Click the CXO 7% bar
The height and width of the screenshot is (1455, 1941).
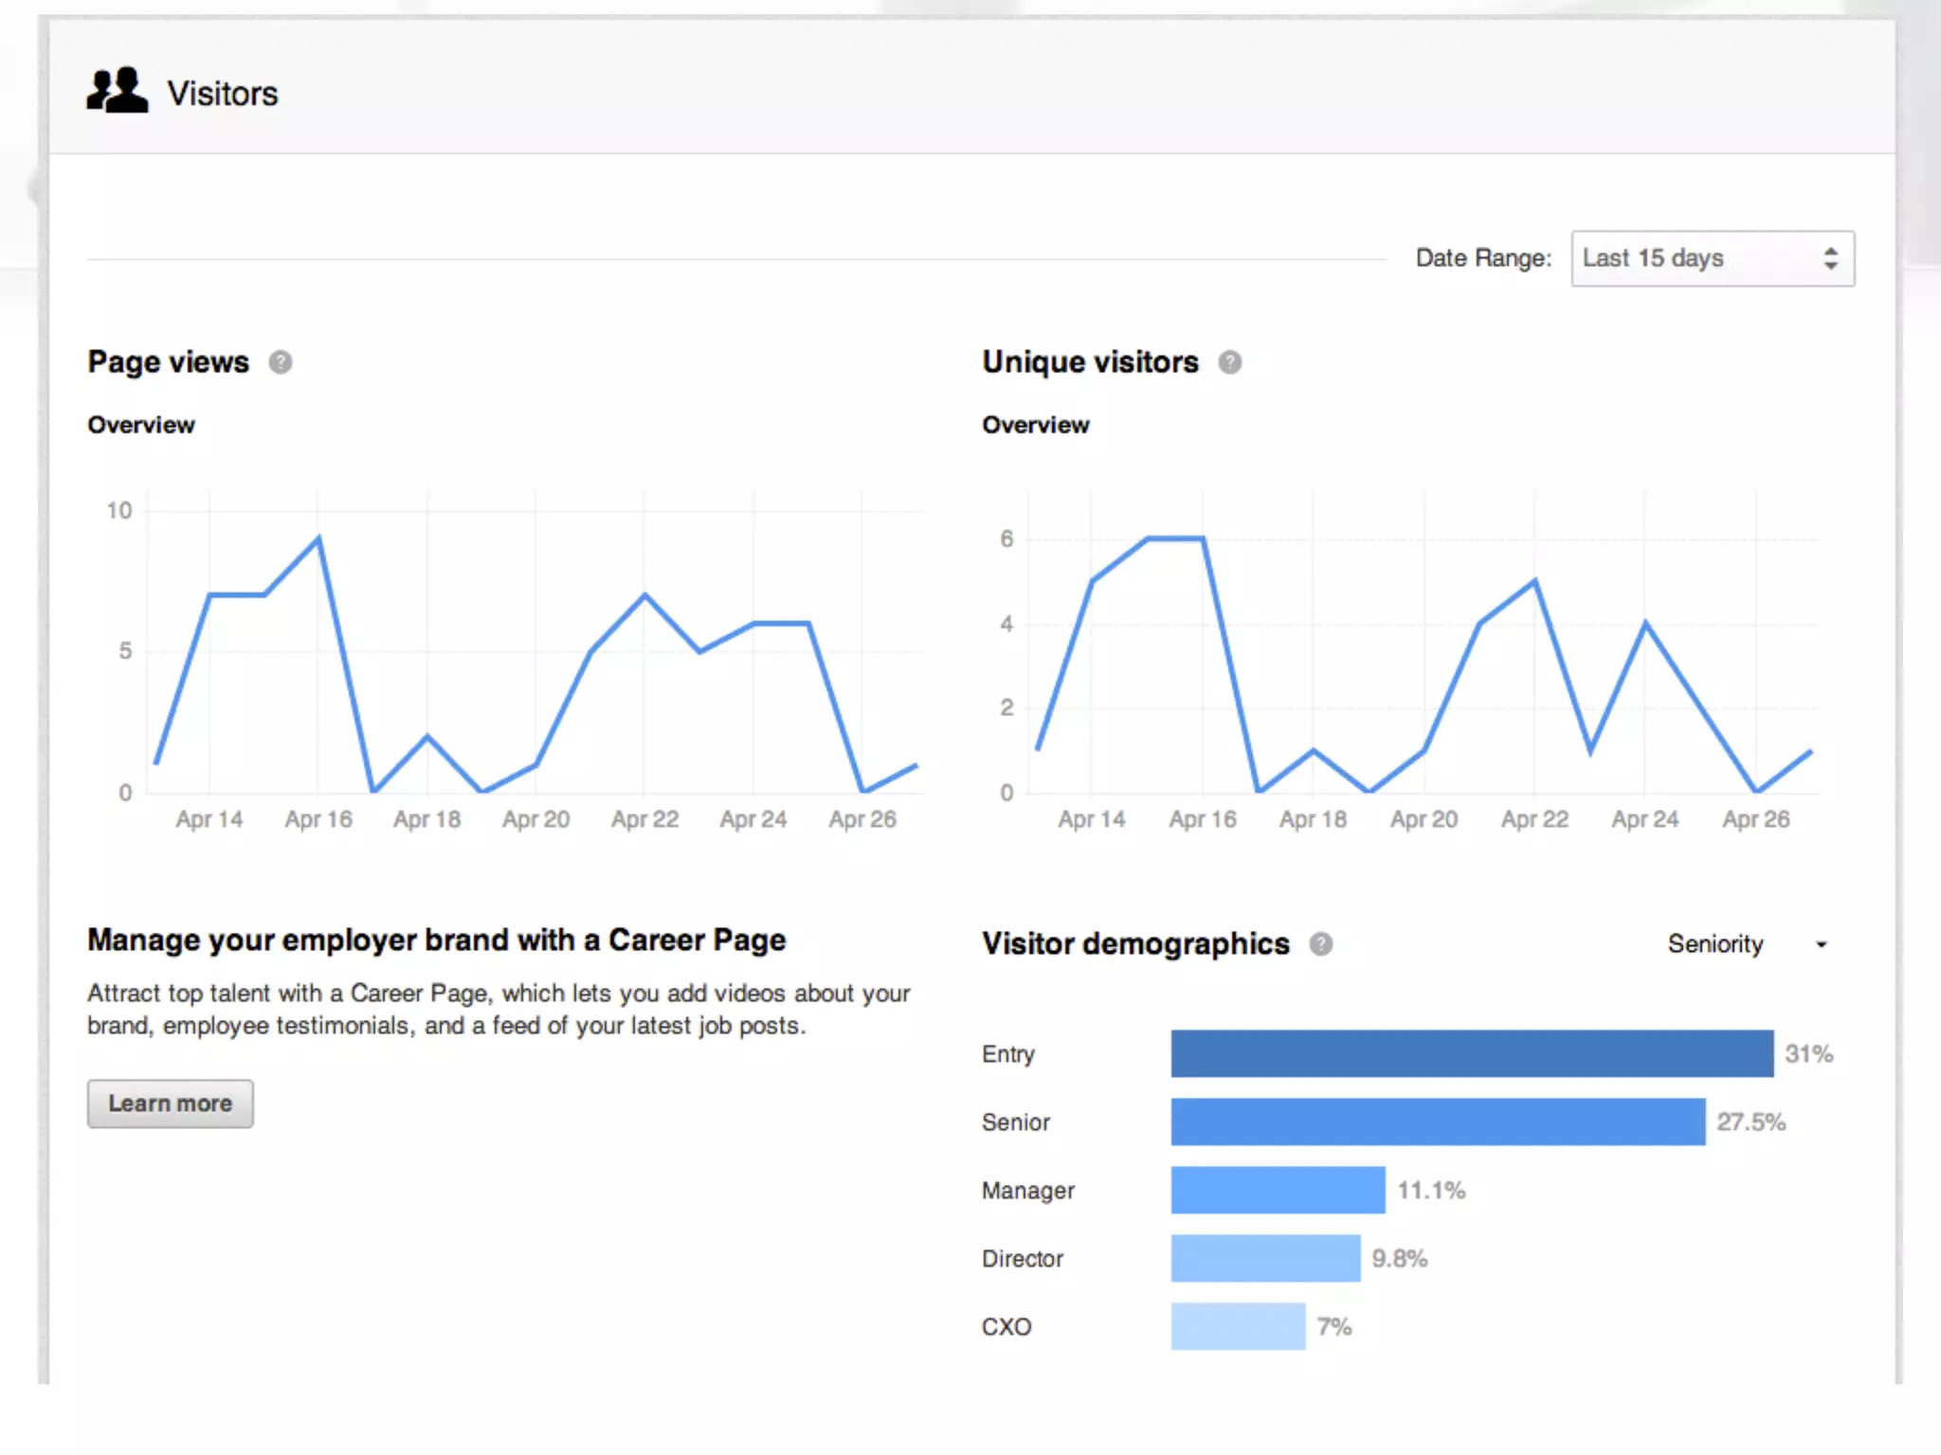1238,1326
